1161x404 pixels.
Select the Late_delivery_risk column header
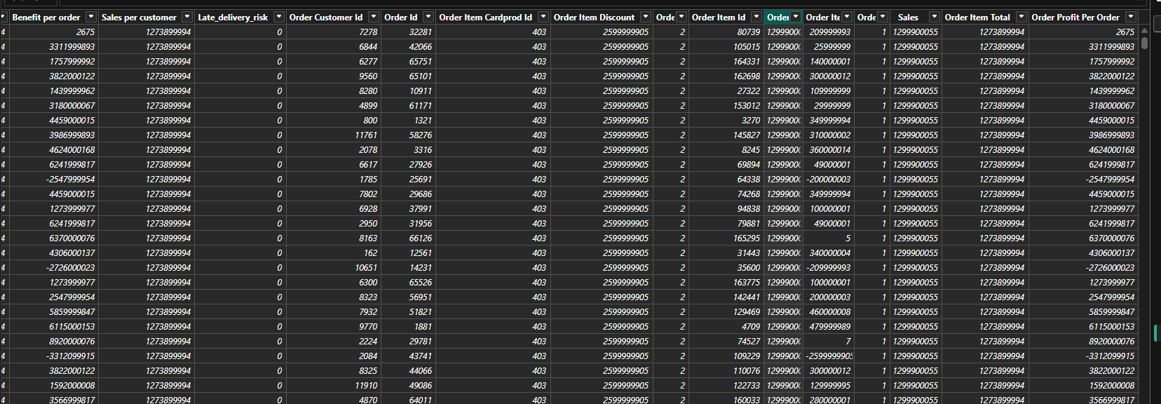(x=233, y=17)
